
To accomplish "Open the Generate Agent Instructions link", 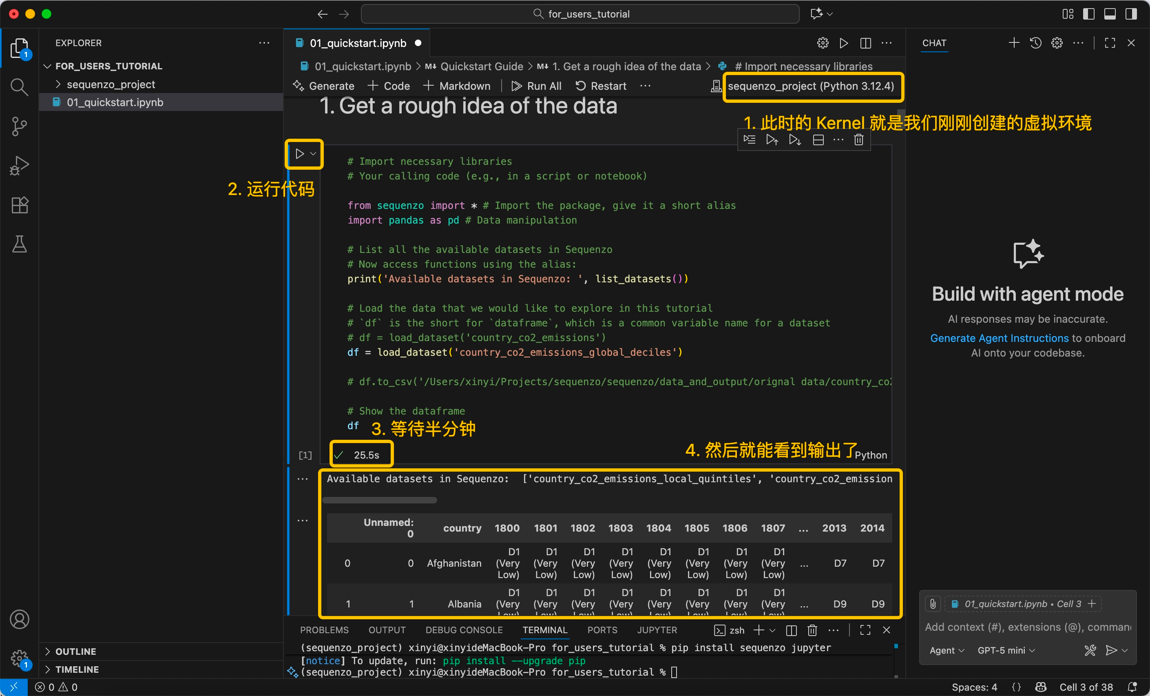I will (x=999, y=338).
